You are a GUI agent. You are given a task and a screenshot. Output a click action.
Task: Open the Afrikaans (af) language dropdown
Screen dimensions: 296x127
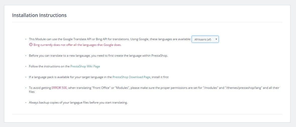[x=205, y=39]
